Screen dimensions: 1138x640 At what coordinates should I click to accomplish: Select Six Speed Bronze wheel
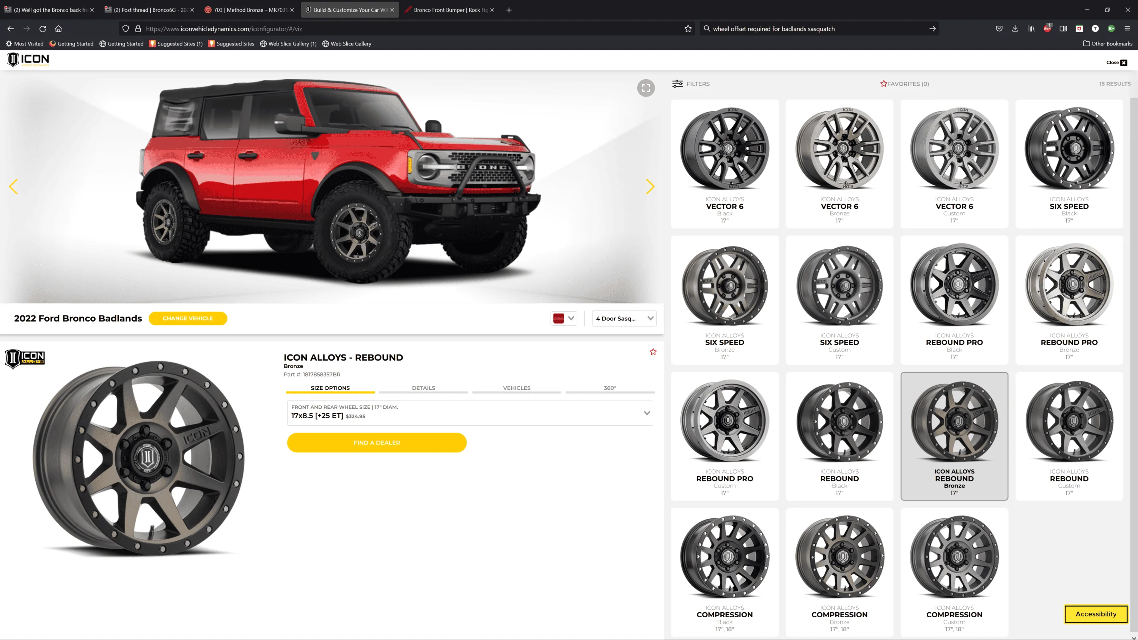coord(725,300)
